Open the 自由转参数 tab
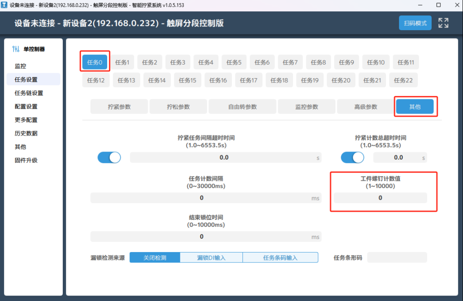This screenshot has height=301, width=463. coord(242,107)
